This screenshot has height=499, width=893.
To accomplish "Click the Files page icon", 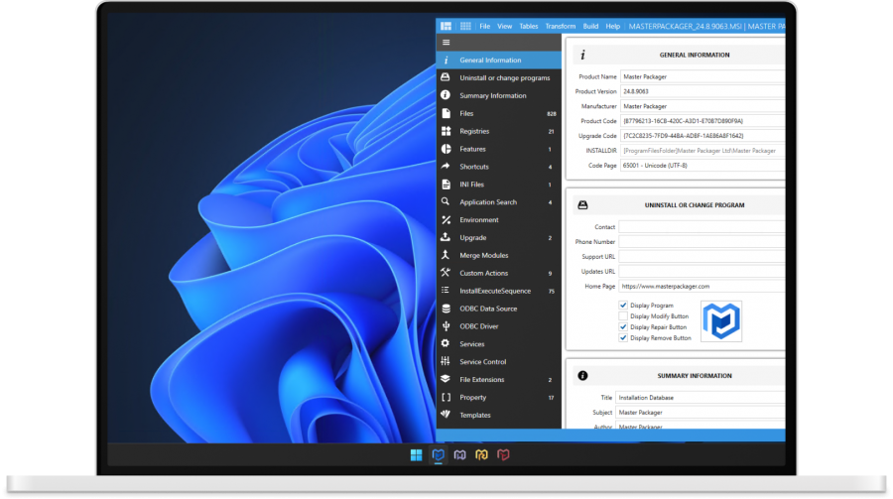I will point(446,113).
